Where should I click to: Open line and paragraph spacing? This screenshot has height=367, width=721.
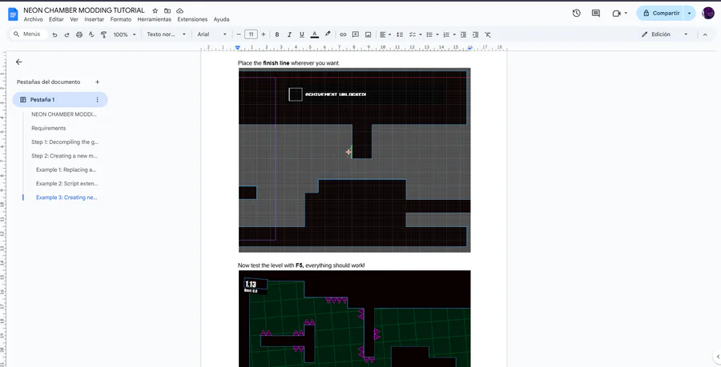400,34
